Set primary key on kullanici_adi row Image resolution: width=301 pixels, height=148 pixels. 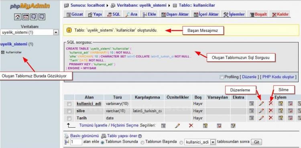coord(281,103)
